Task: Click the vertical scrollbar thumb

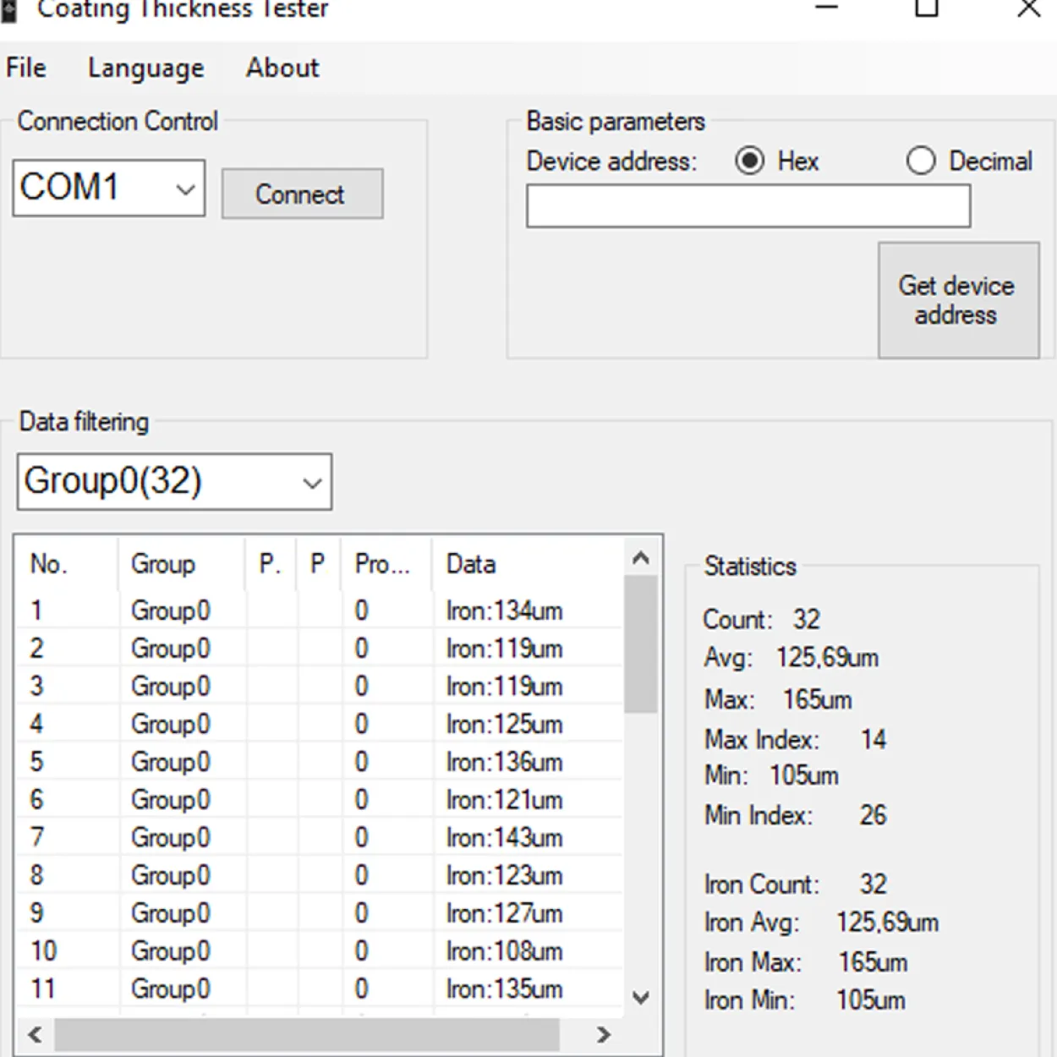Action: click(x=641, y=644)
